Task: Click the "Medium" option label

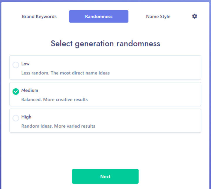Action: click(x=30, y=90)
